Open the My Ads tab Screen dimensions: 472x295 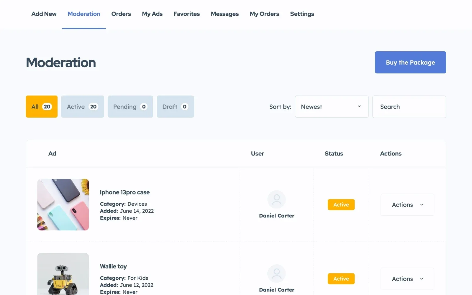pos(152,14)
